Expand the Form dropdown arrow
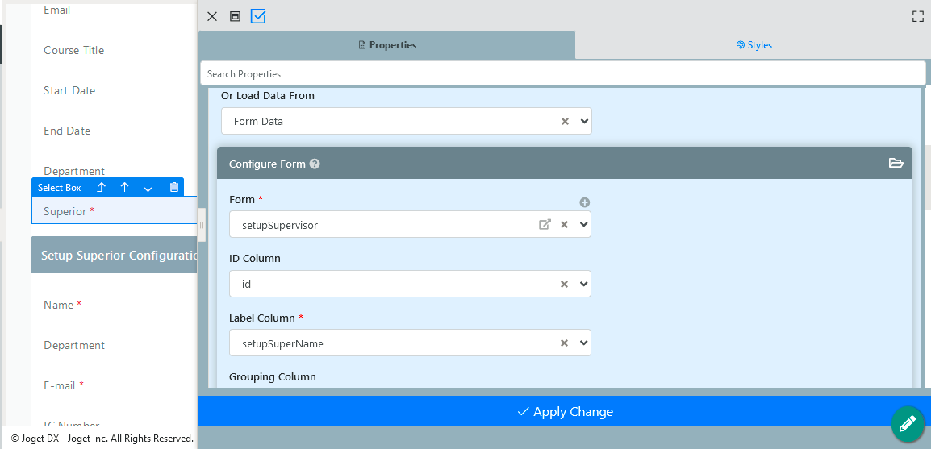The height and width of the screenshot is (449, 931). [x=585, y=225]
